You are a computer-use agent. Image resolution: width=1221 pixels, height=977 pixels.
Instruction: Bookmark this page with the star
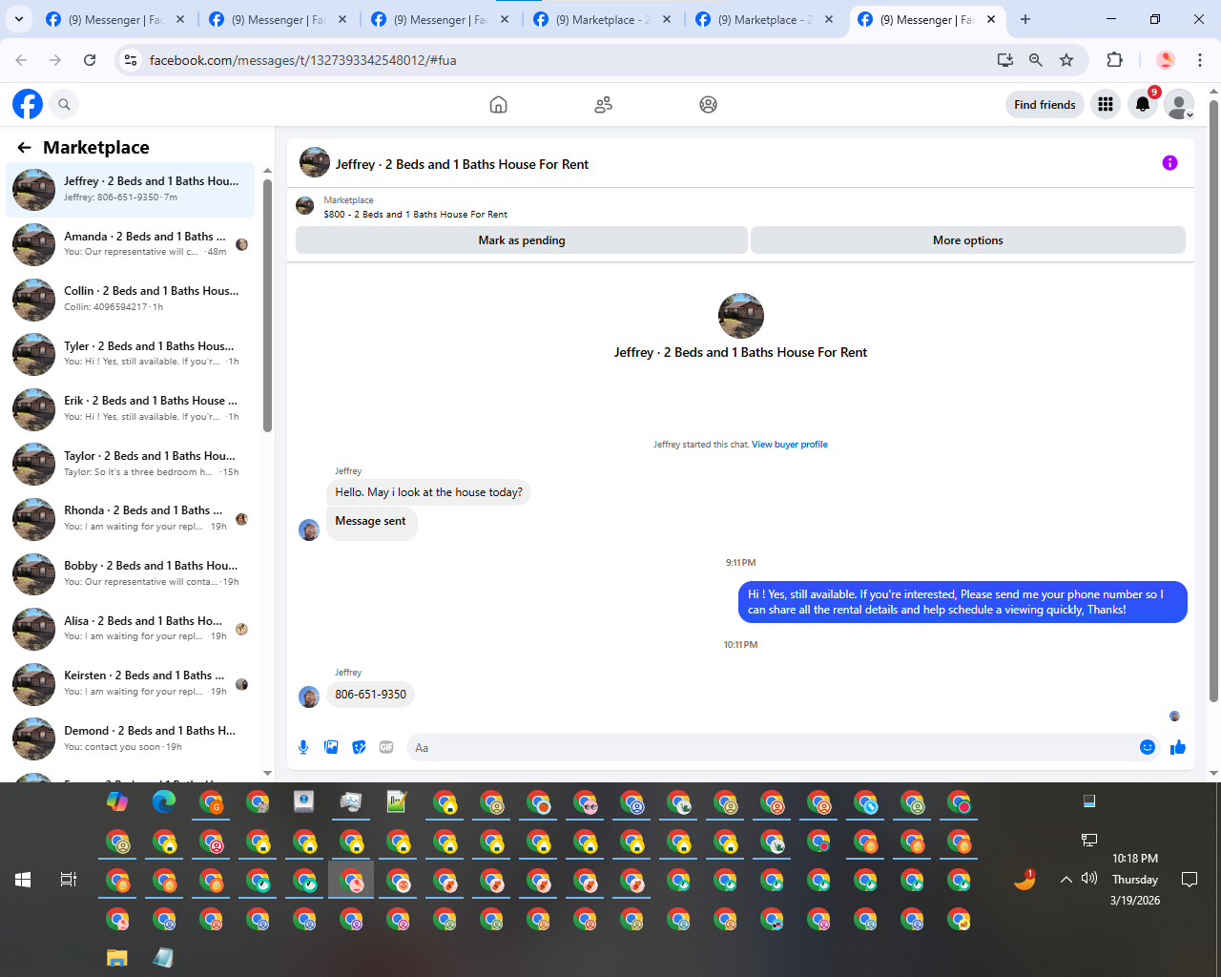click(1066, 60)
